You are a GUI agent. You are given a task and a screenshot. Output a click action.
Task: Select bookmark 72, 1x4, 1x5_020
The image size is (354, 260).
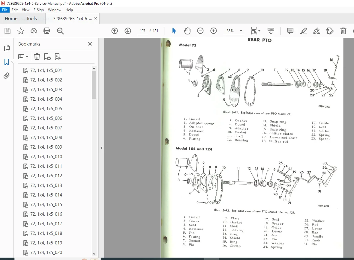[46, 252]
